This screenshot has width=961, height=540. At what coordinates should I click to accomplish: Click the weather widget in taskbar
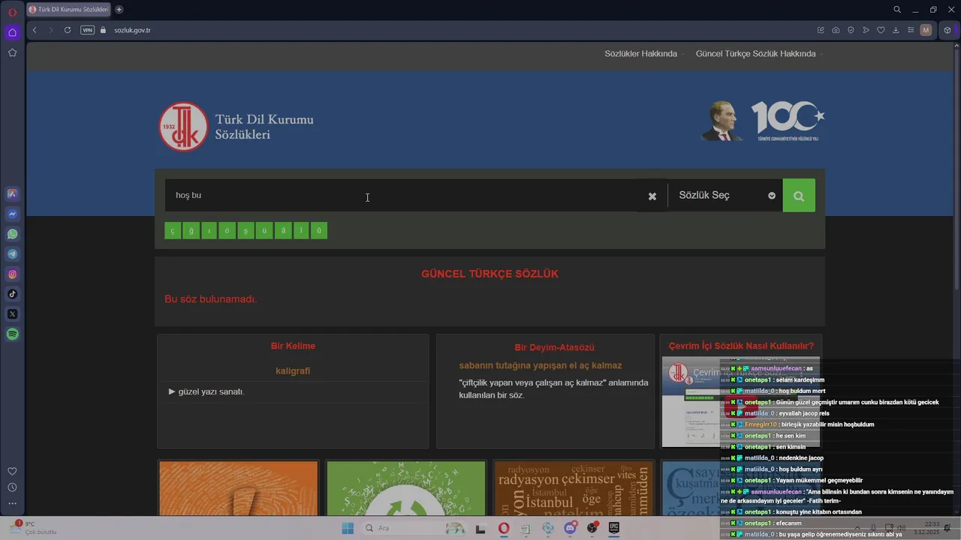[34, 528]
